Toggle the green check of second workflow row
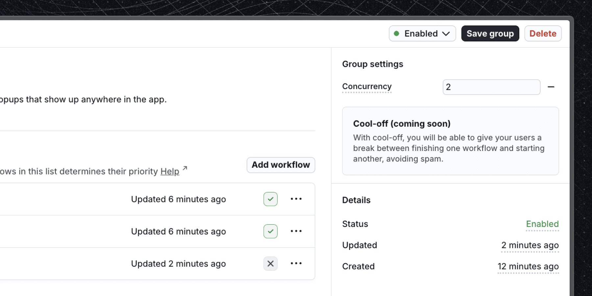 pyautogui.click(x=270, y=231)
